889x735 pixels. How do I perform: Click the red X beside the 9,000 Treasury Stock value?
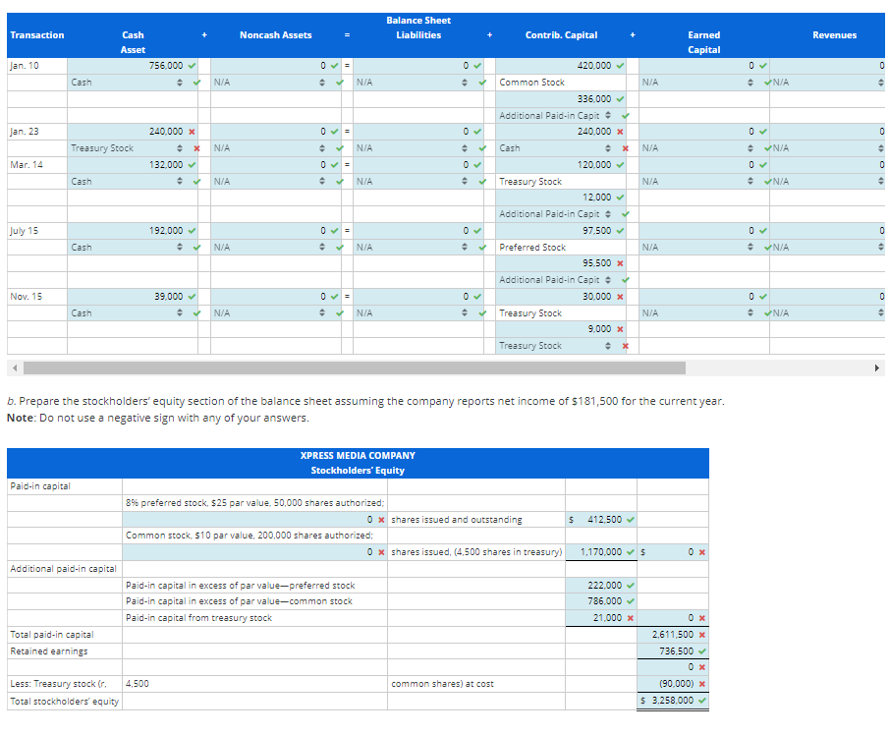pos(620,329)
